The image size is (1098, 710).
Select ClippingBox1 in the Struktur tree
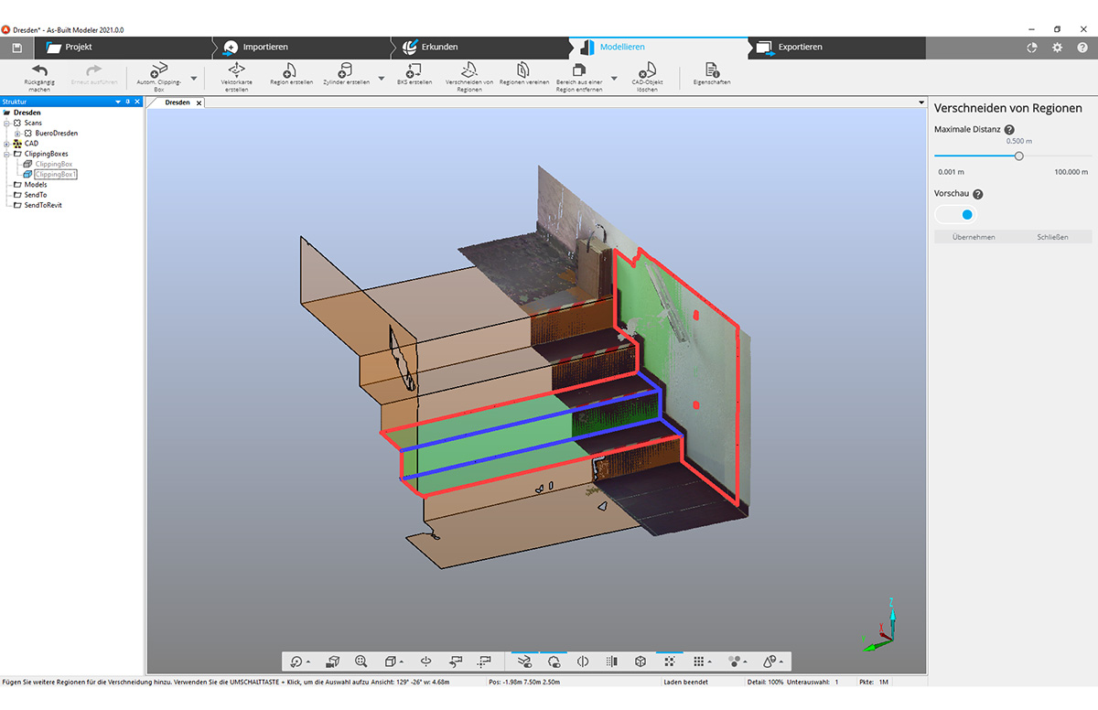click(x=57, y=174)
